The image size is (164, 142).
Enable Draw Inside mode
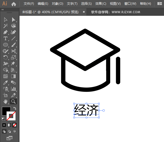point(15,131)
